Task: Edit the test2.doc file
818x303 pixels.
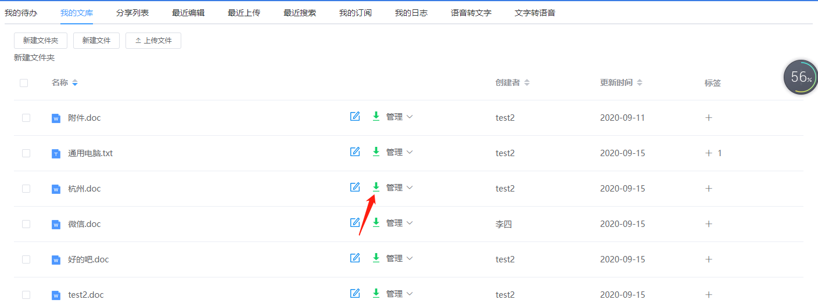Action: (x=355, y=294)
